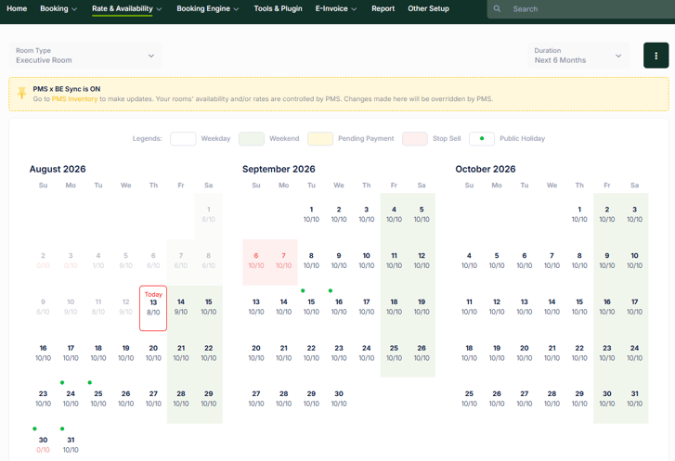Click the Pending Payment legend swatch
The width and height of the screenshot is (675, 461).
(320, 138)
